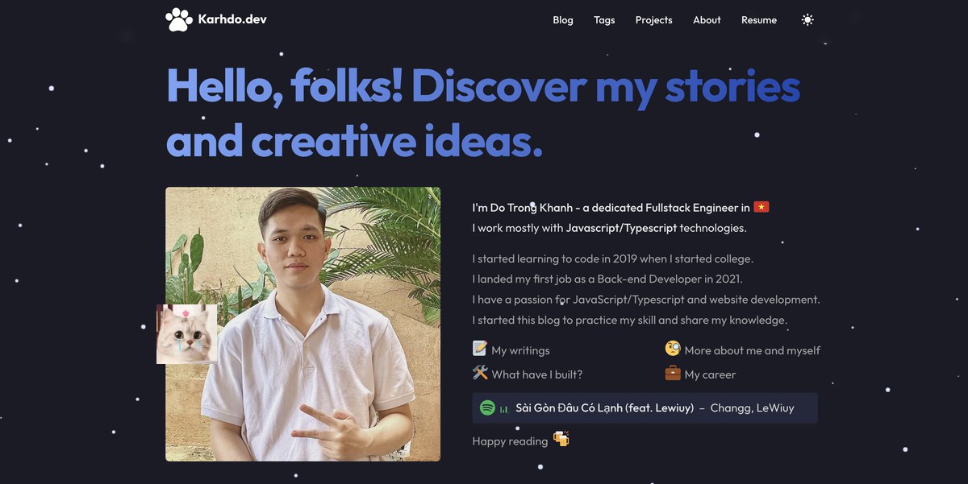Open the Sài Gòn Đâu Có Lạnh song link
968x484 pixels.
tap(604, 408)
